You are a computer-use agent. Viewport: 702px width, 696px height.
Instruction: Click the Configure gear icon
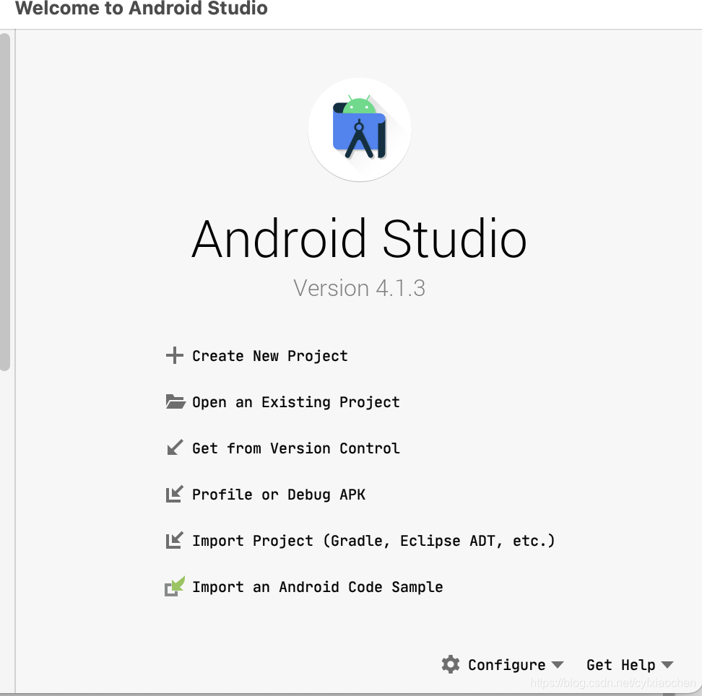click(451, 665)
